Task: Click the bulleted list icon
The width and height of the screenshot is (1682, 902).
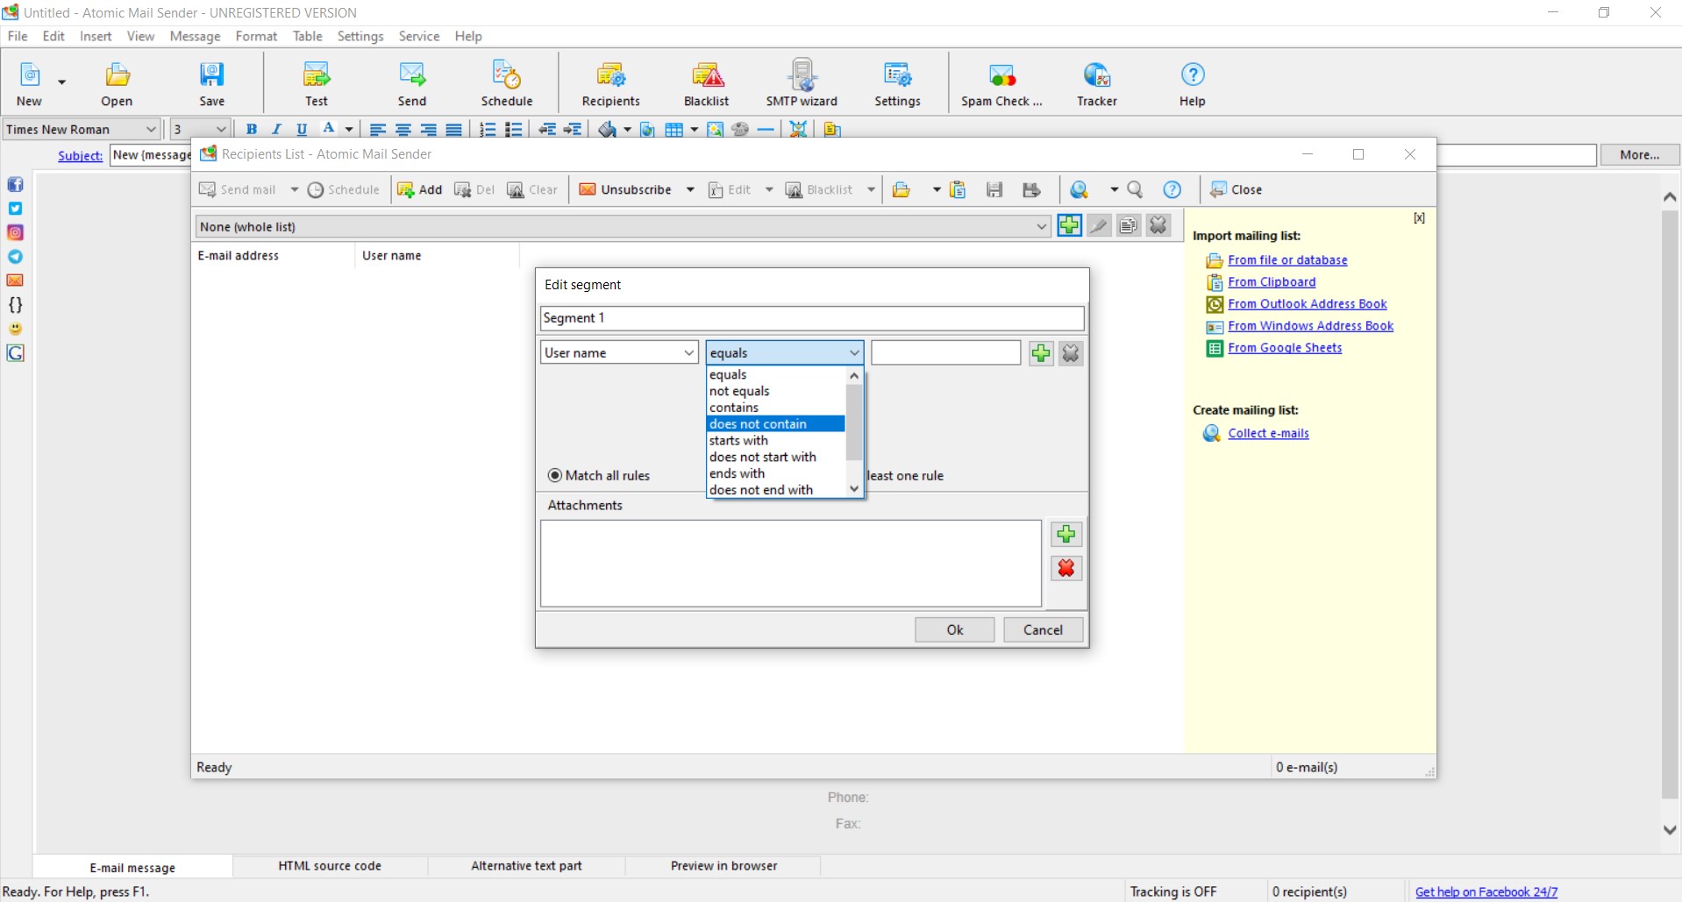Action: click(x=514, y=129)
